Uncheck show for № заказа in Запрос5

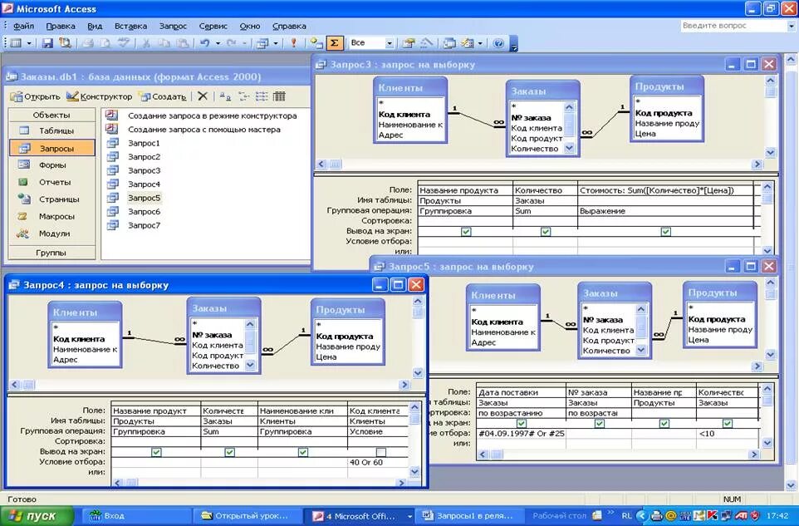600,423
